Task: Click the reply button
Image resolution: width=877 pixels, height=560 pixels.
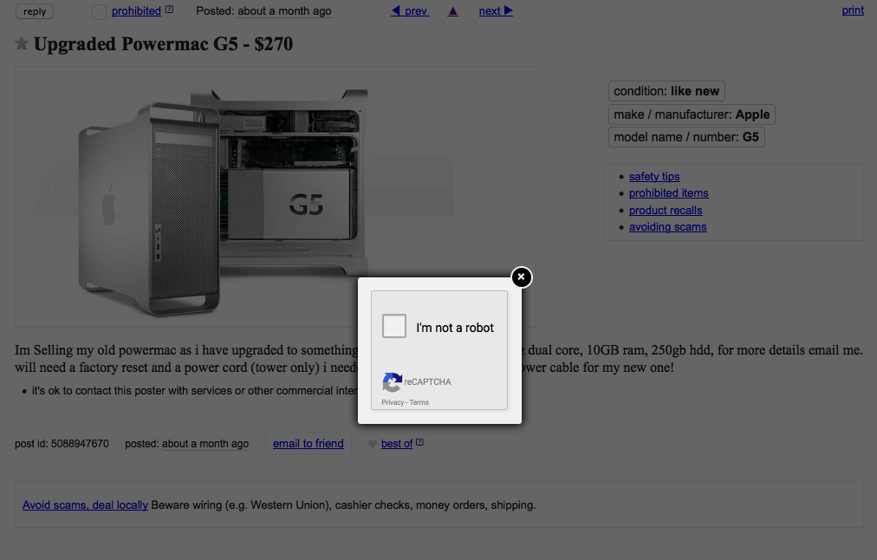Action: pyautogui.click(x=35, y=11)
